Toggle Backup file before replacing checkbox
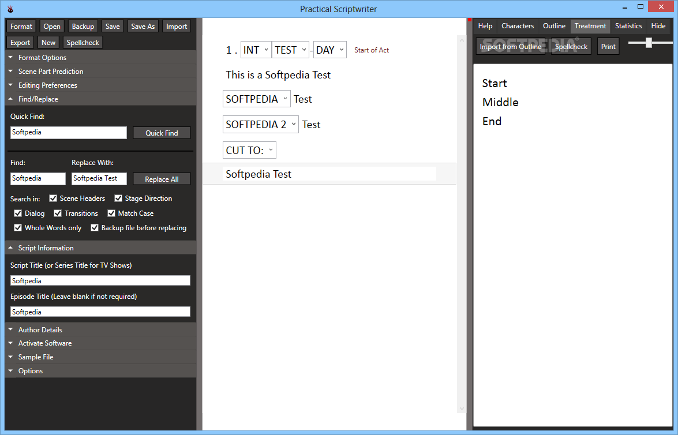Image resolution: width=678 pixels, height=435 pixels. pyautogui.click(x=95, y=227)
